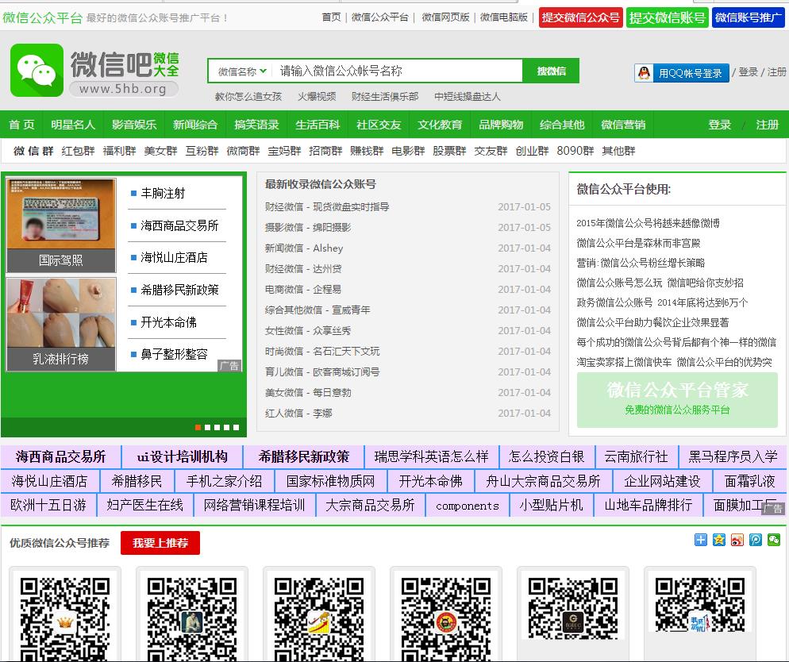Share to Sina Weibo icon
This screenshot has width=789, height=662.
[x=737, y=540]
